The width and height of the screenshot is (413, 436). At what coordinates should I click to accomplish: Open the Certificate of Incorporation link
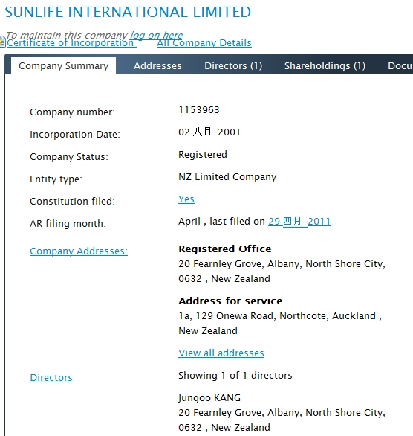[71, 43]
